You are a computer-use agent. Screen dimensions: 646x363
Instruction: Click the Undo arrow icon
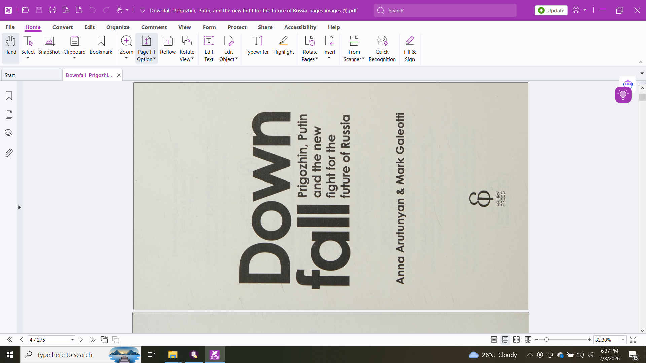click(93, 10)
